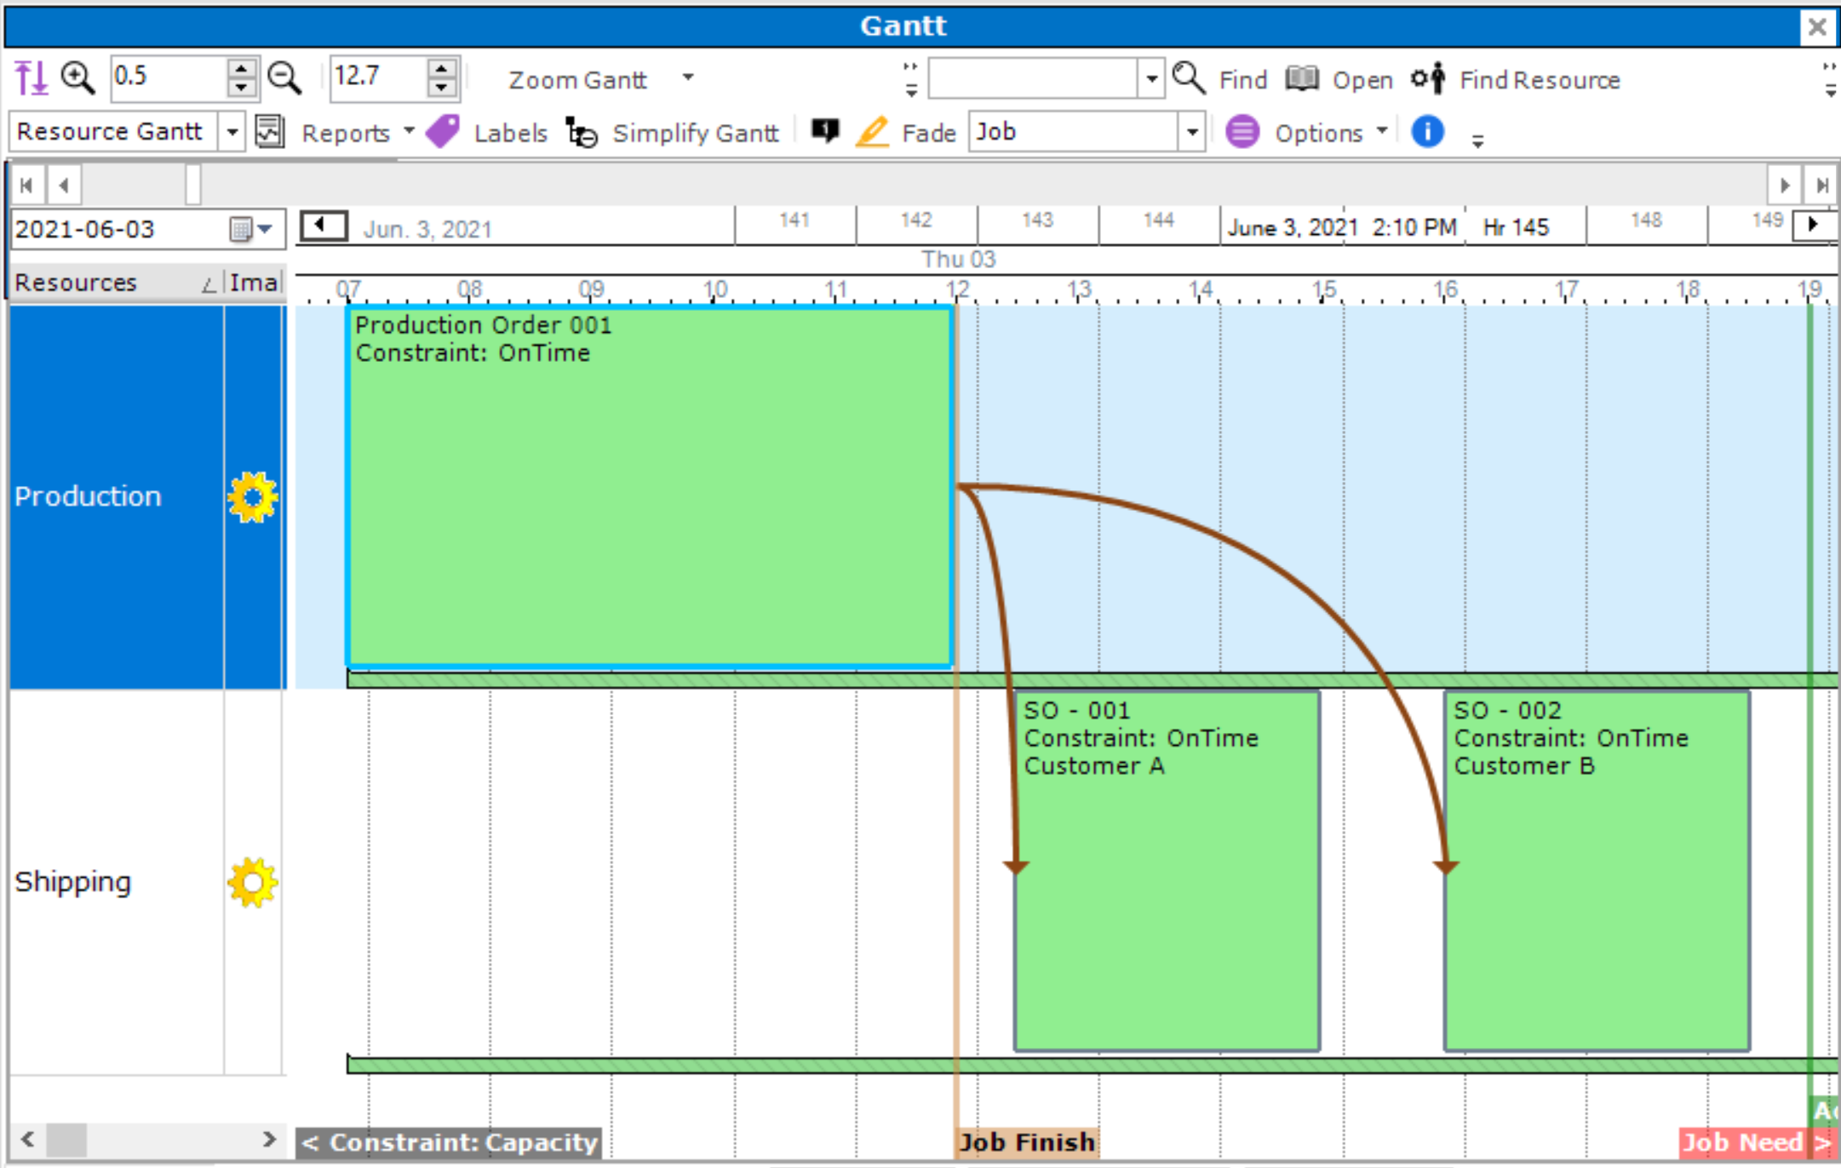Click the Find button label
Viewport: 1841px width, 1168px height.
tap(1242, 79)
